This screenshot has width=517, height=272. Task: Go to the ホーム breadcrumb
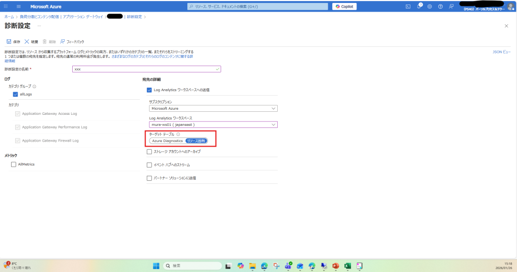pos(9,17)
